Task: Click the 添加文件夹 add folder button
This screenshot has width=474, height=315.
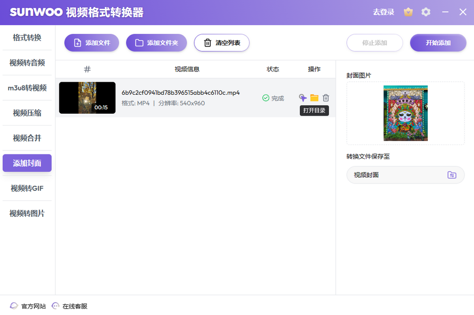Action: click(156, 43)
